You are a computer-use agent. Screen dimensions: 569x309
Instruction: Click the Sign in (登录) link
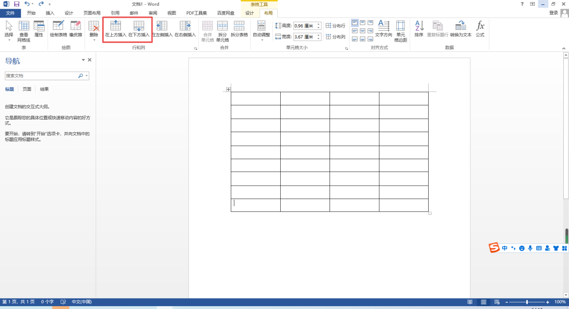[553, 13]
